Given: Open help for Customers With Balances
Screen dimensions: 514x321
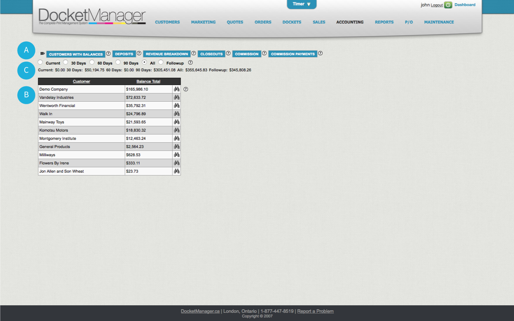Looking at the screenshot, I should (108, 54).
